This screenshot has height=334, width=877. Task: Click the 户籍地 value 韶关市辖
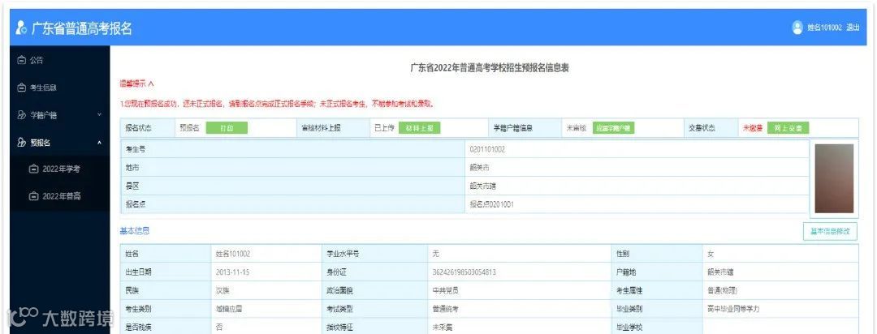tap(720, 272)
